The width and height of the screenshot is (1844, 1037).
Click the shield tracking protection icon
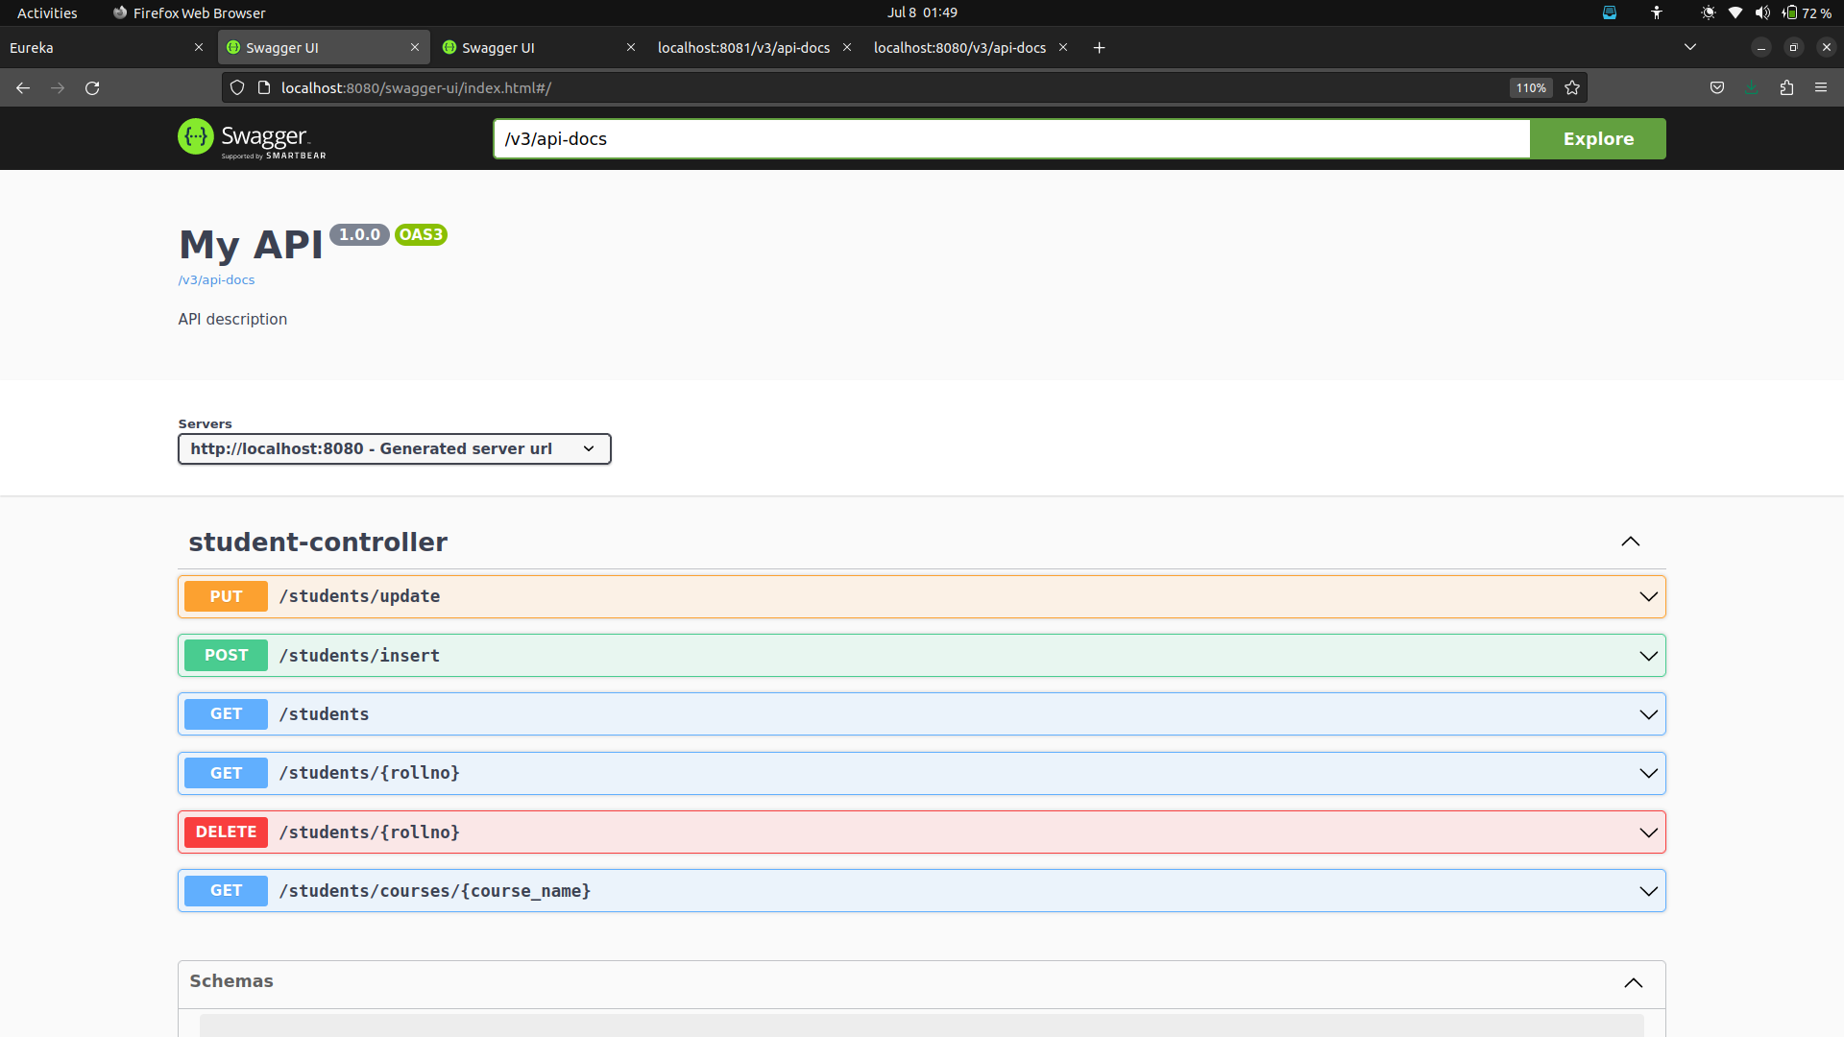tap(236, 87)
